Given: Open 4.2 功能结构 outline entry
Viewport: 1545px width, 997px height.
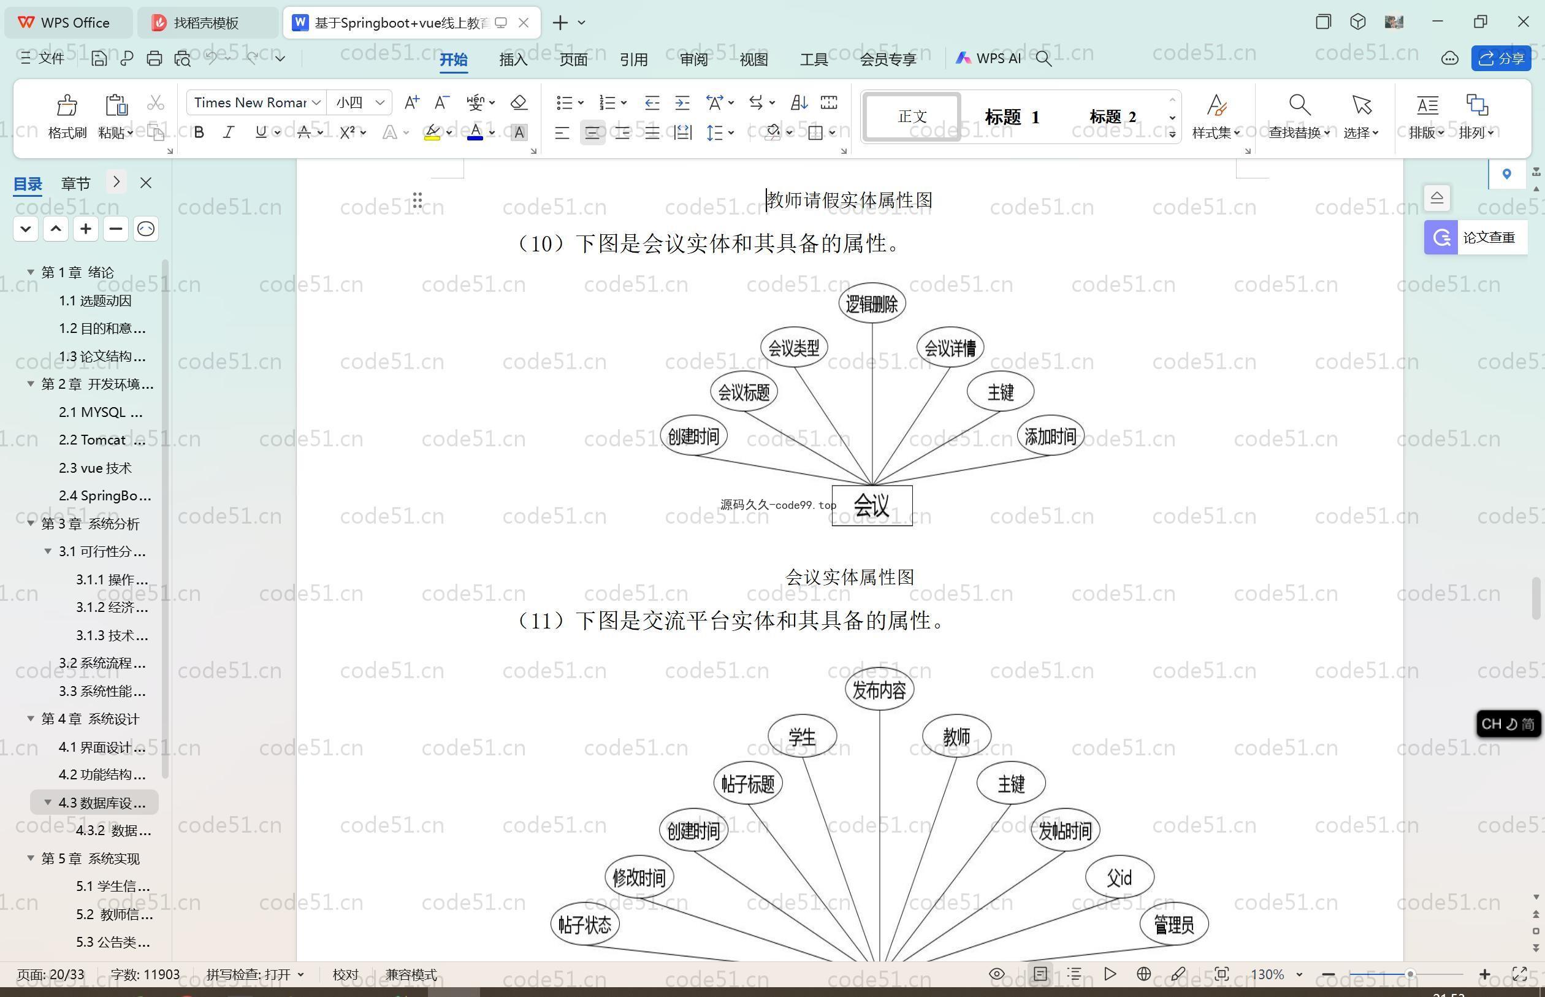Looking at the screenshot, I should pos(102,774).
